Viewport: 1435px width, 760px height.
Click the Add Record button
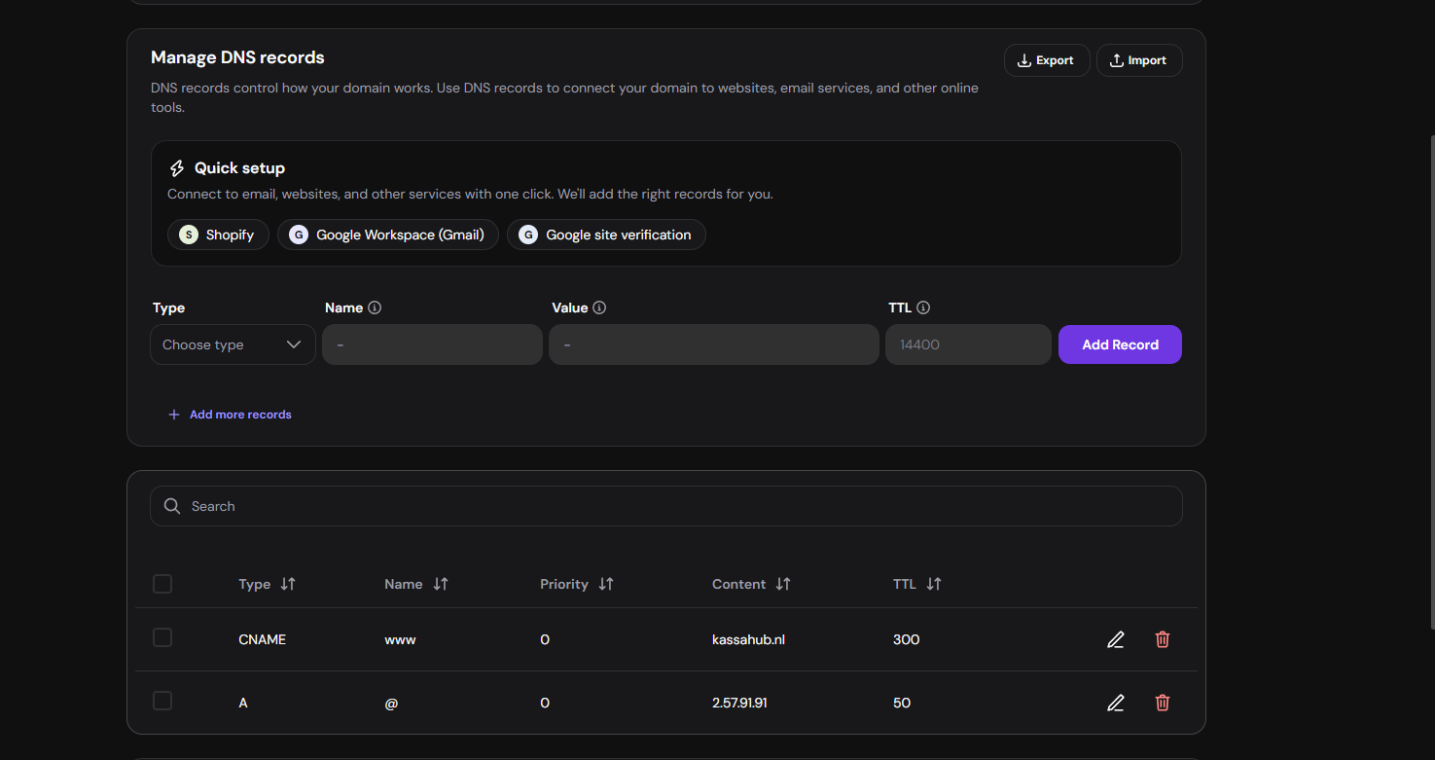click(1120, 344)
